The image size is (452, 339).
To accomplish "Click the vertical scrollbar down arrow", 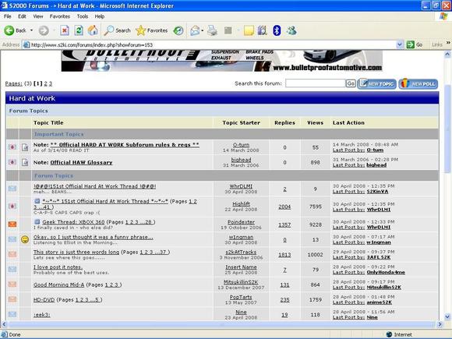I will [447, 316].
